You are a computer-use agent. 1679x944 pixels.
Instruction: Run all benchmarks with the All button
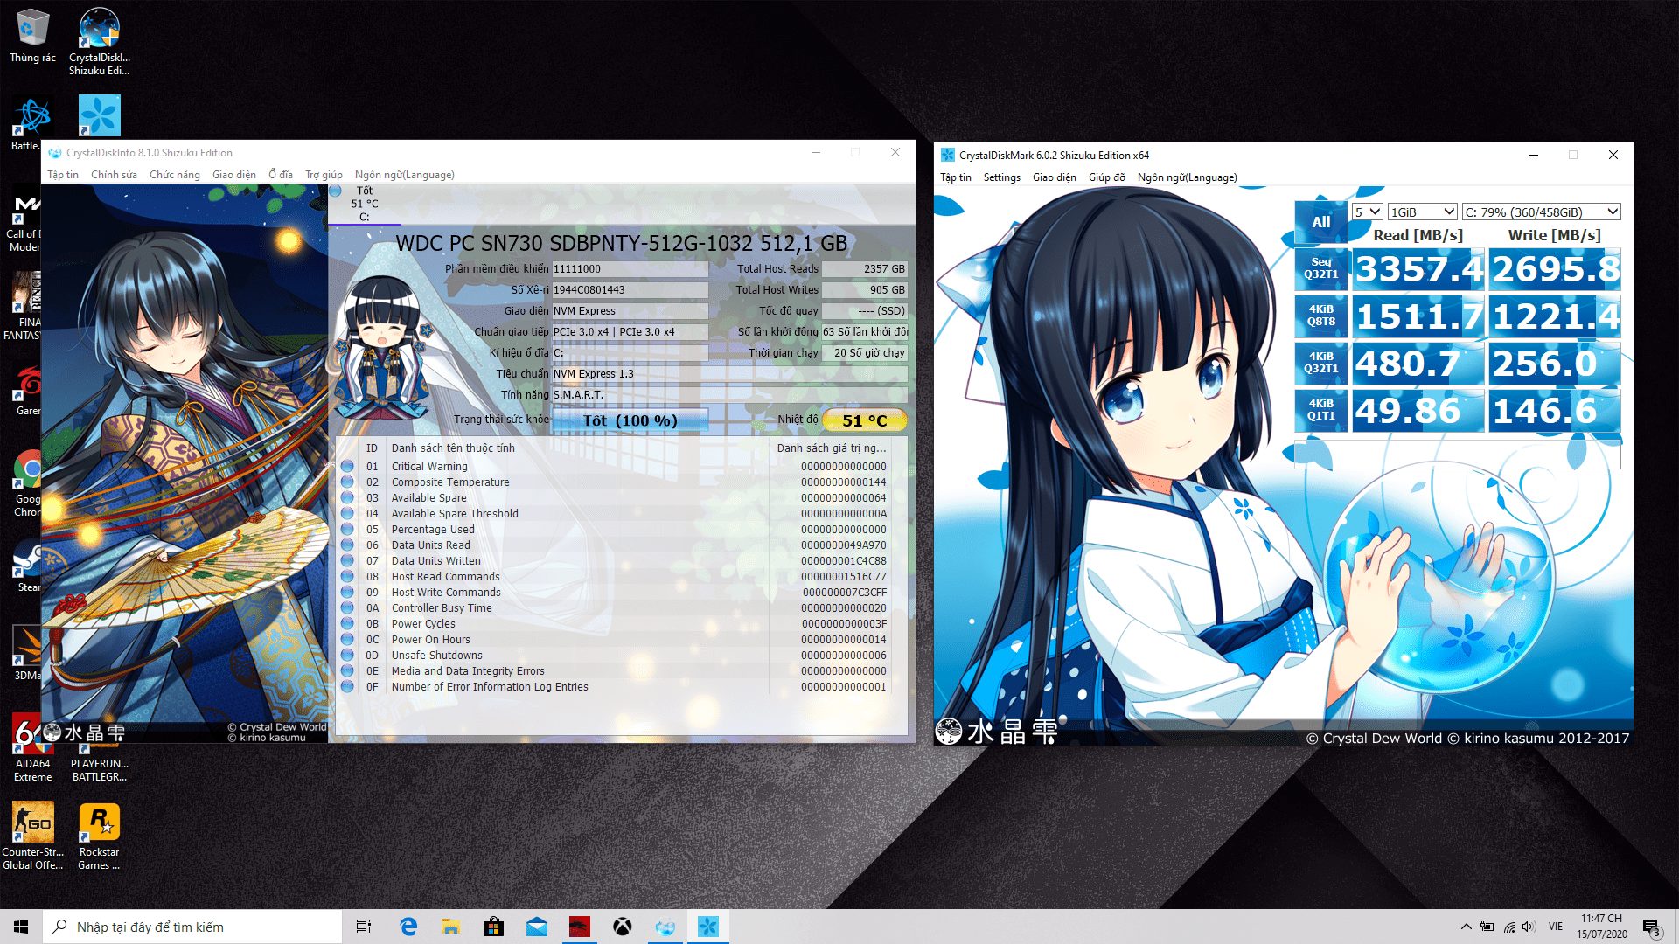point(1320,222)
